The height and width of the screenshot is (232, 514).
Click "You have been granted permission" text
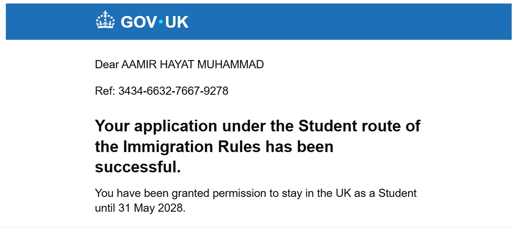tap(171, 193)
